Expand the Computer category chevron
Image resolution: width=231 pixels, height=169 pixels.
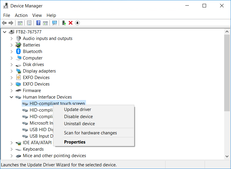[12, 58]
